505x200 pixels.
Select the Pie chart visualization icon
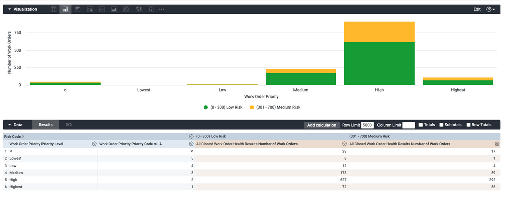[127, 9]
